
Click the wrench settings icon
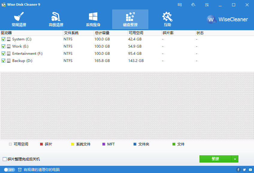(193, 4)
